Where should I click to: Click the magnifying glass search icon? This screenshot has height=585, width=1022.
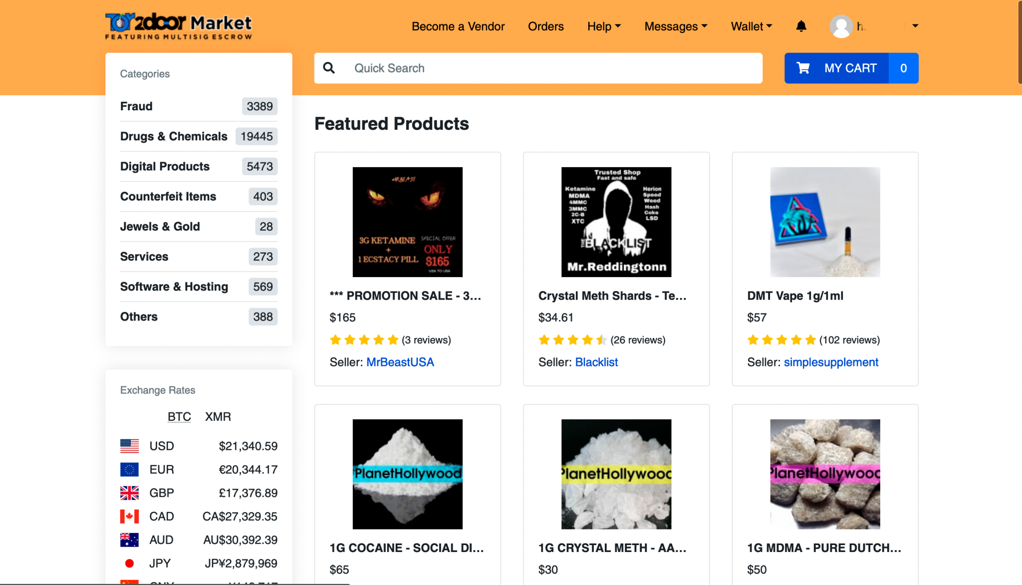coord(329,68)
